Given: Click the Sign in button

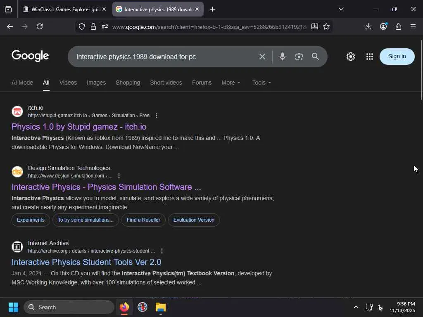Looking at the screenshot, I should pyautogui.click(x=397, y=56).
